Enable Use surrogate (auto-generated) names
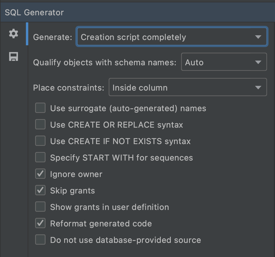The height and width of the screenshot is (257, 275). (40, 108)
